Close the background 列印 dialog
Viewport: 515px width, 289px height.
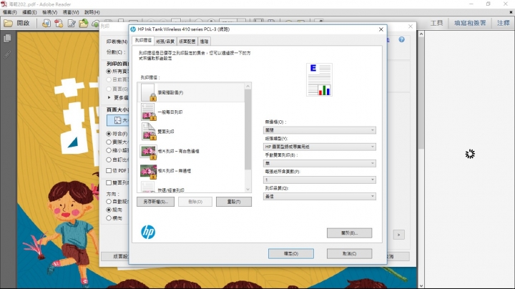(411, 26)
